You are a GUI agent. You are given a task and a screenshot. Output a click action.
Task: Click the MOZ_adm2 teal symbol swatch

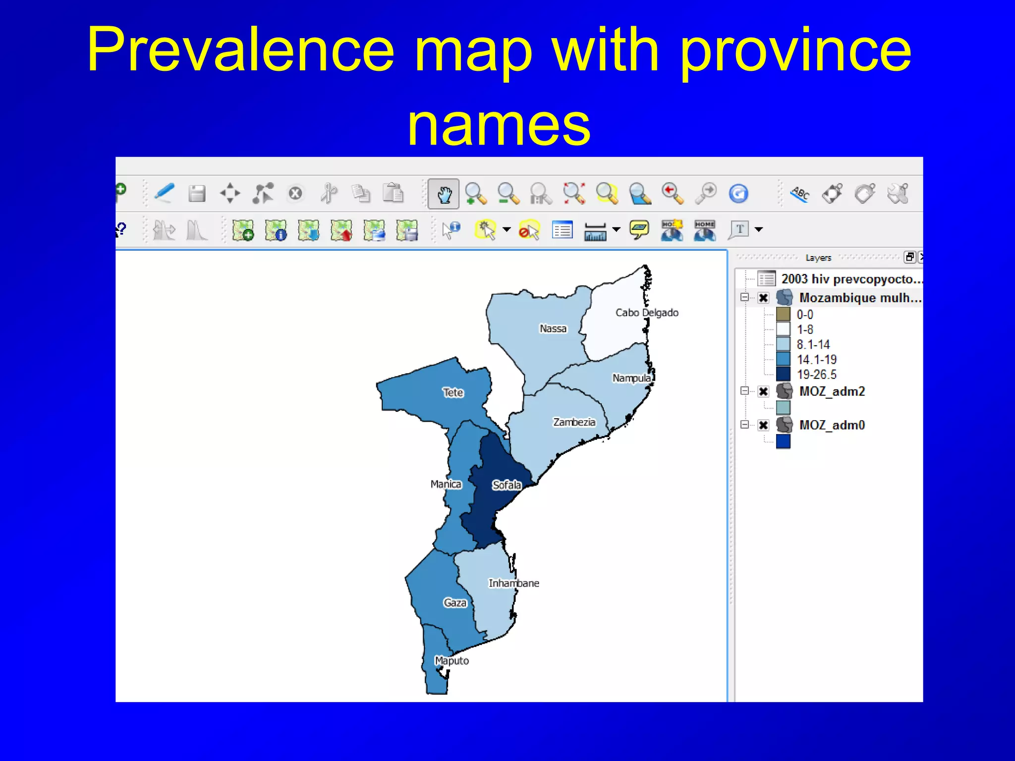pyautogui.click(x=783, y=408)
